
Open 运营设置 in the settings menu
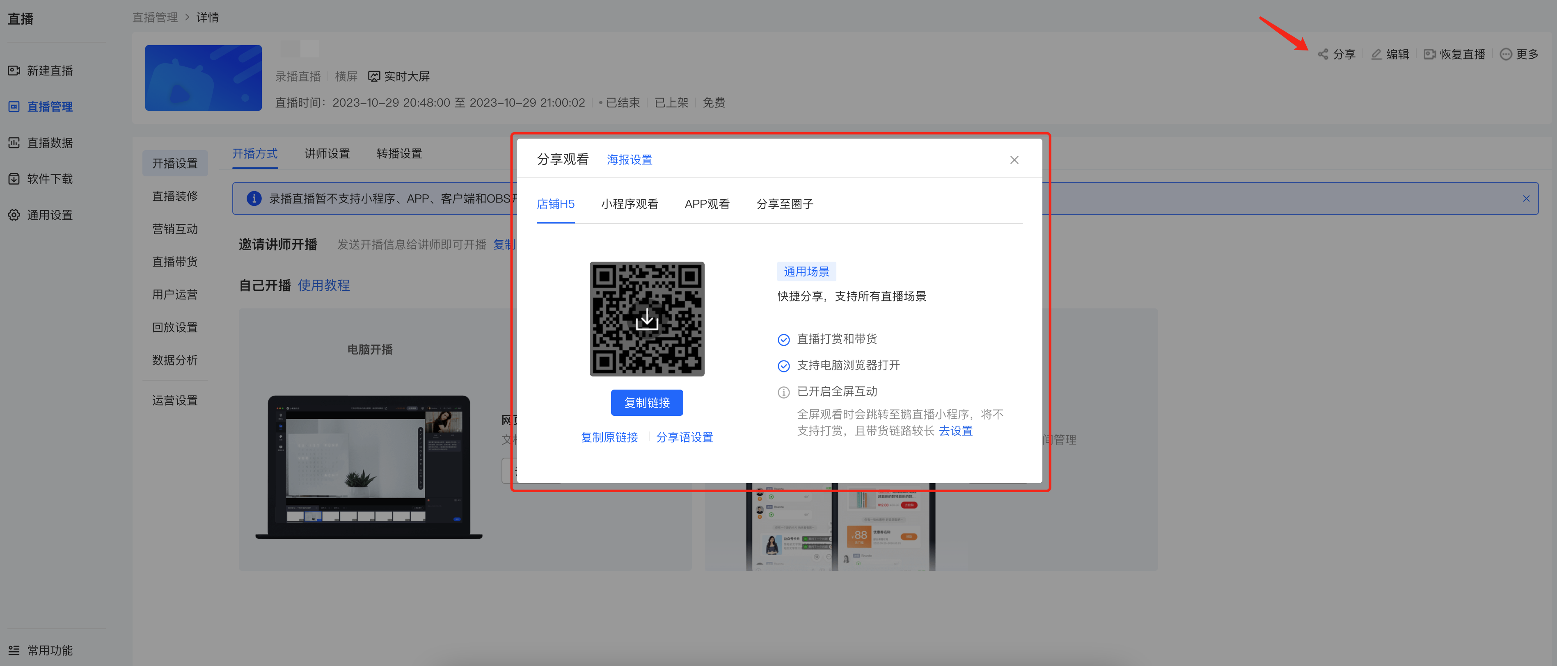click(175, 400)
